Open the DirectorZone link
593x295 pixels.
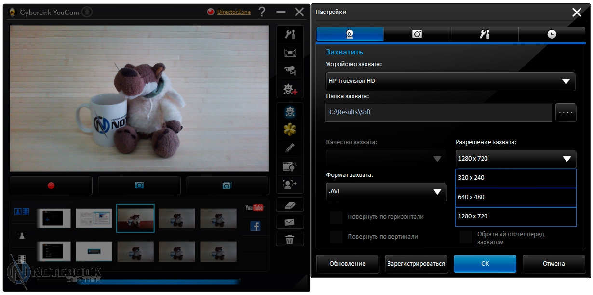point(234,12)
